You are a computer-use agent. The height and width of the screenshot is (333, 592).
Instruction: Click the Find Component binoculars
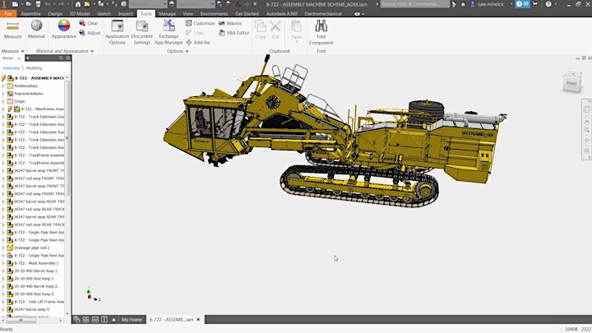pos(321,26)
